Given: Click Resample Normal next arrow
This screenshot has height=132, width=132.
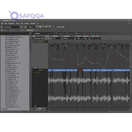Looking at the screenshot, I should 73,38.
